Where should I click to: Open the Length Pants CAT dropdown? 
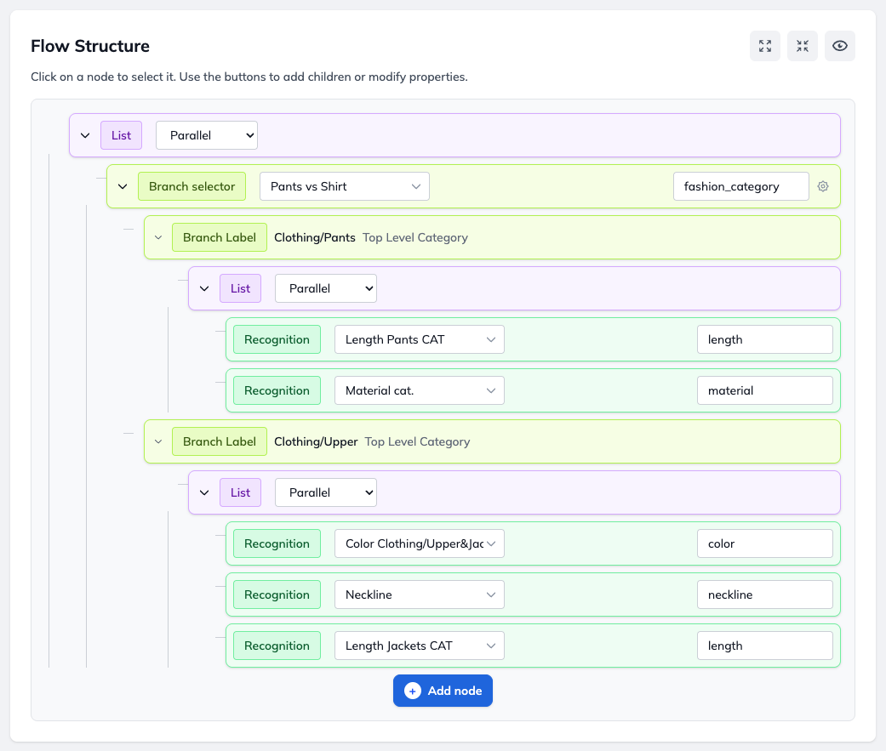tap(419, 339)
